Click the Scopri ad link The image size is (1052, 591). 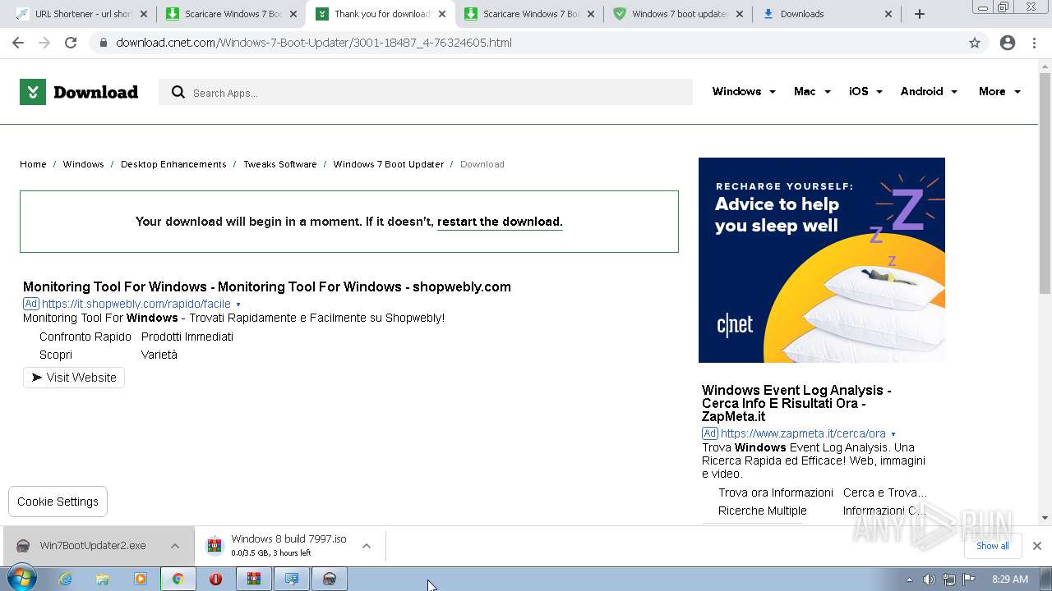click(x=56, y=355)
